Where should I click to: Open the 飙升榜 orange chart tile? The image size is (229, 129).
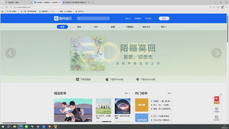(x=142, y=105)
